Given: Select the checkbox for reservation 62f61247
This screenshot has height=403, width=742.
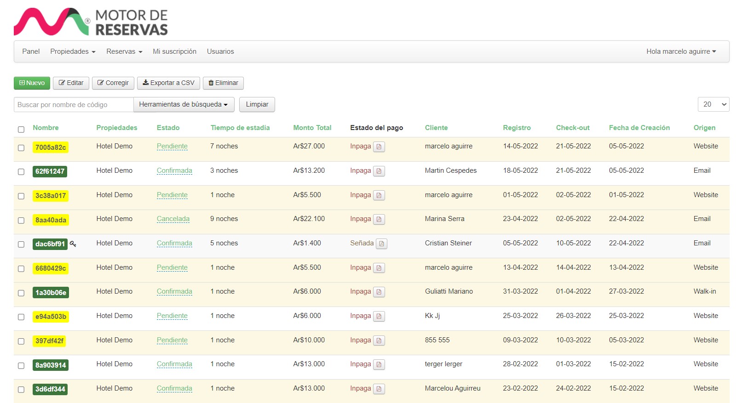Looking at the screenshot, I should coord(21,172).
